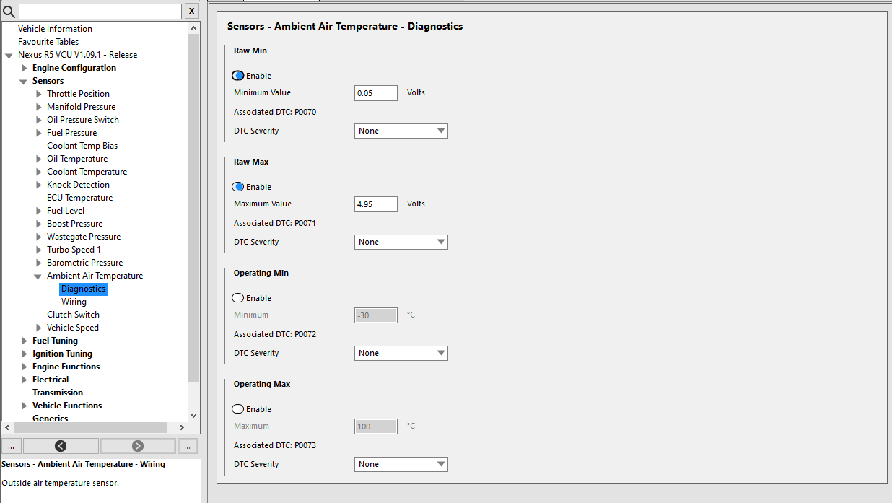Go forward with the right arrow button
This screenshot has width=892, height=503.
[x=138, y=446]
